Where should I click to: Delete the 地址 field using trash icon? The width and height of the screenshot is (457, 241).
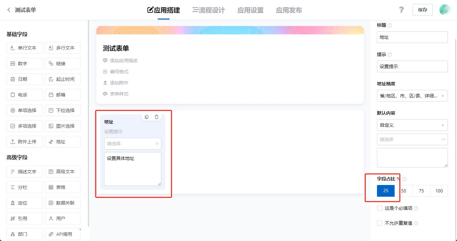[x=156, y=117]
